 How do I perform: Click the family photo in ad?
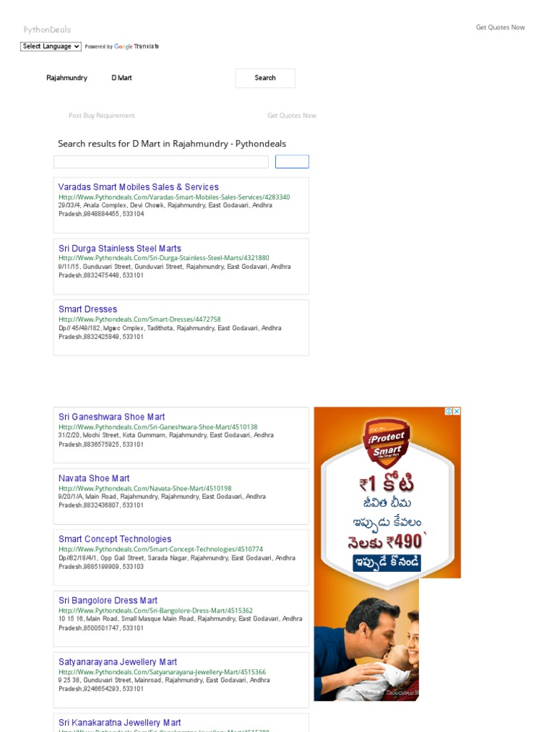tap(367, 646)
